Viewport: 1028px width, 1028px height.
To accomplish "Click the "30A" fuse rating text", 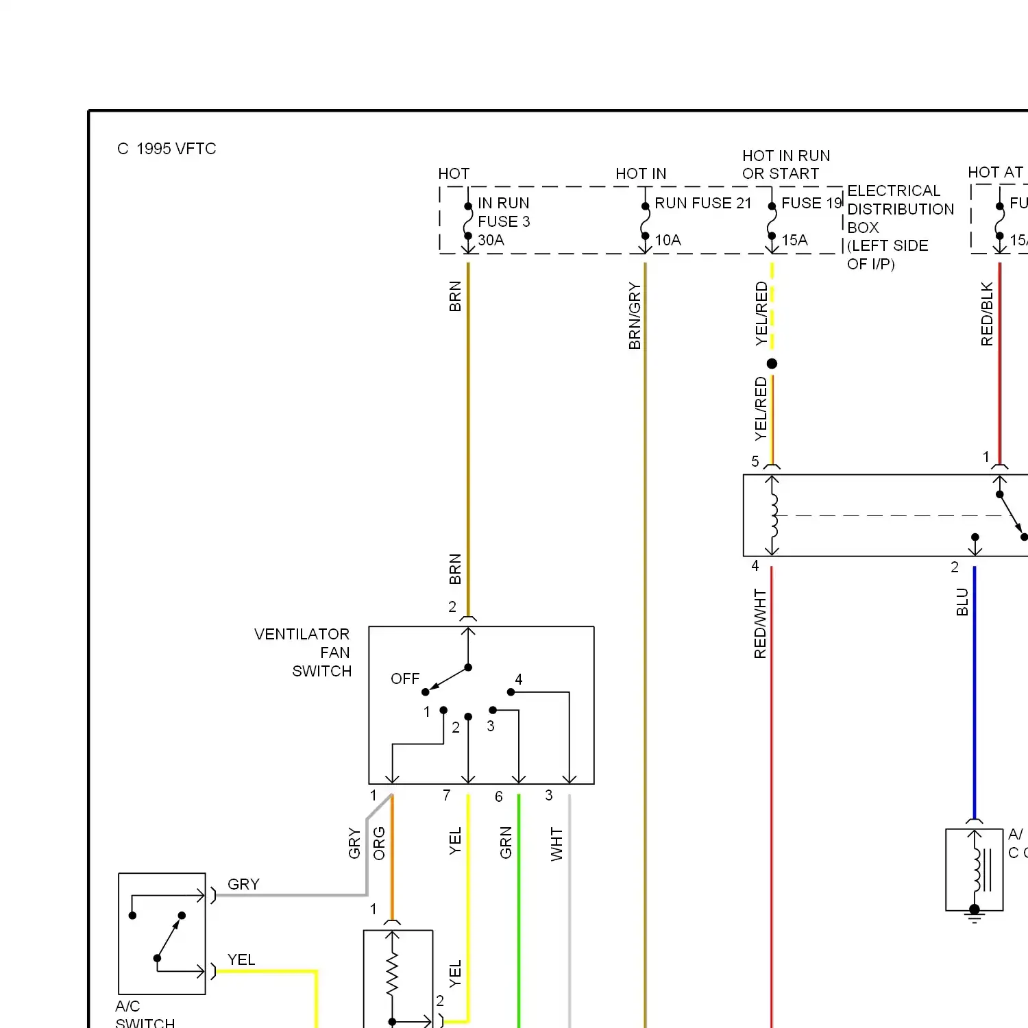I will (x=491, y=240).
